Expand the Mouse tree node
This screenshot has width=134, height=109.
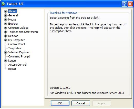click(x=5, y=19)
